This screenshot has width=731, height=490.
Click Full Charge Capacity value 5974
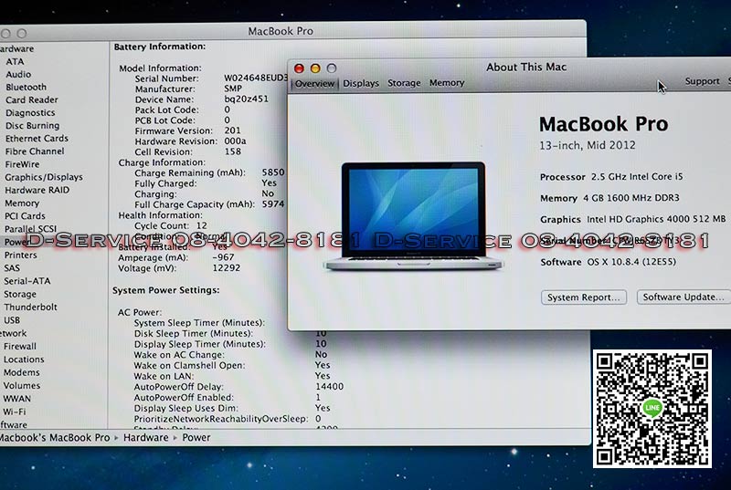point(272,204)
